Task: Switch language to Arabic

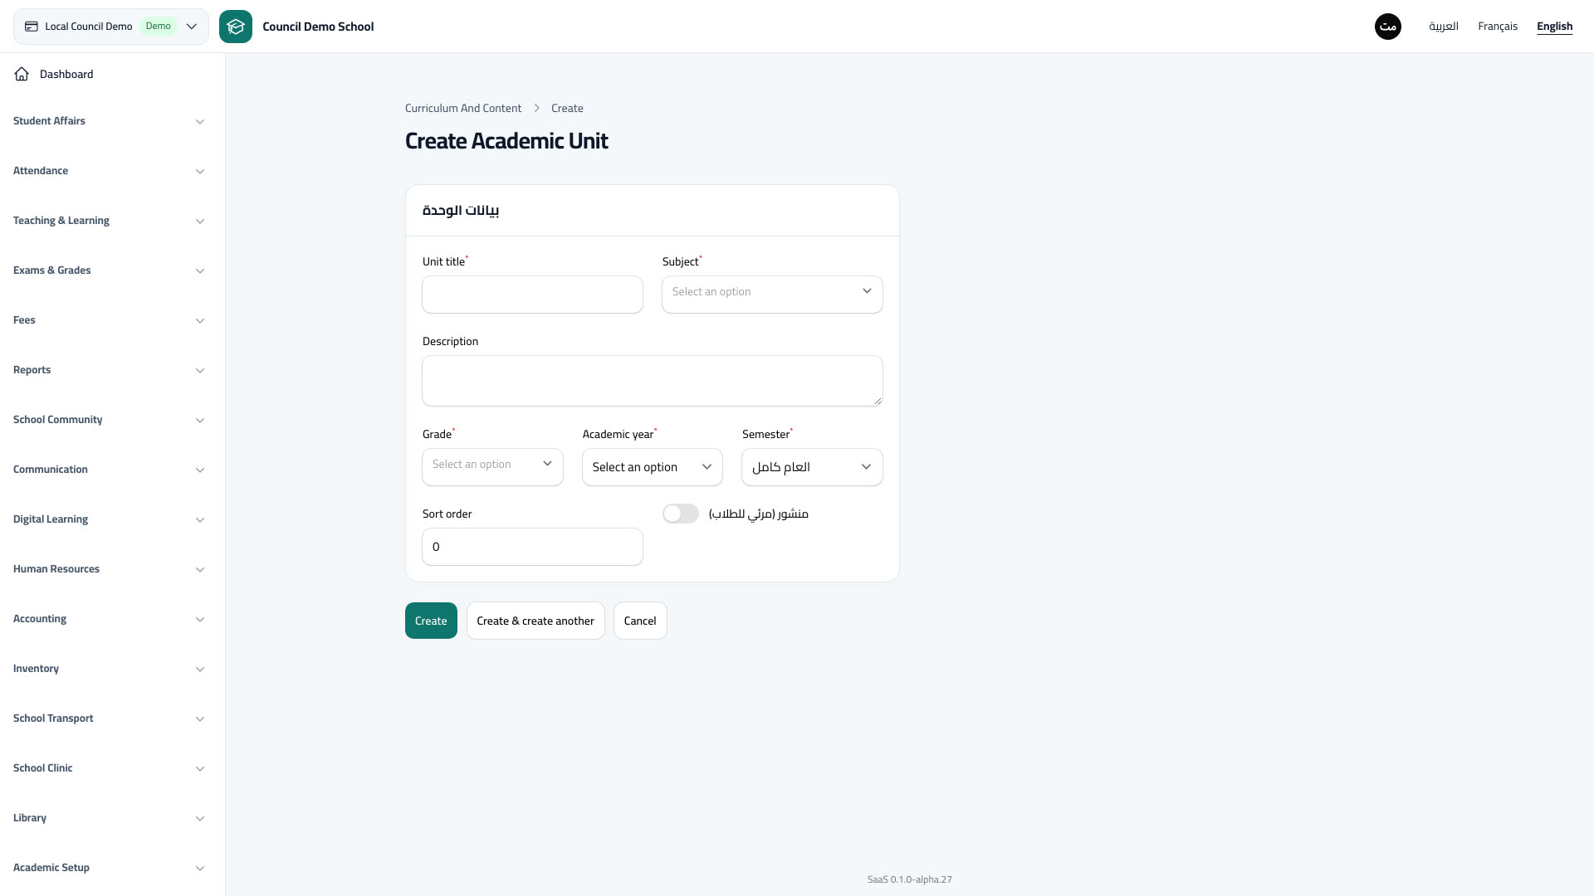Action: [1444, 27]
